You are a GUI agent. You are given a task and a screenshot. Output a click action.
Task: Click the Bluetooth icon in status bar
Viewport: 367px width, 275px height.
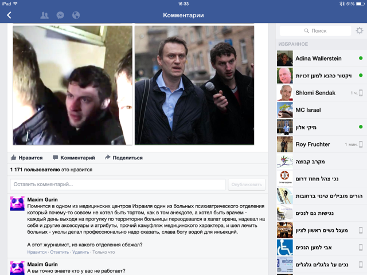[342, 4]
